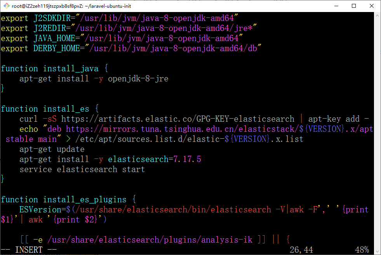The height and width of the screenshot is (255, 381).
Task: Close the laravel-ubuntu-init terminal window
Action: pos(372,6)
